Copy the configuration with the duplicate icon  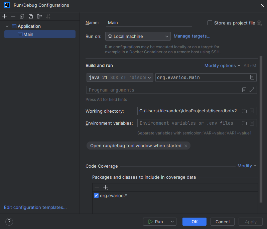[x=22, y=16]
